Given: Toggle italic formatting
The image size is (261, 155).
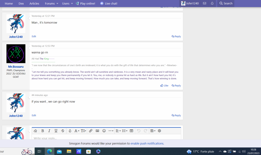Looking at the screenshot, I should [49, 131].
